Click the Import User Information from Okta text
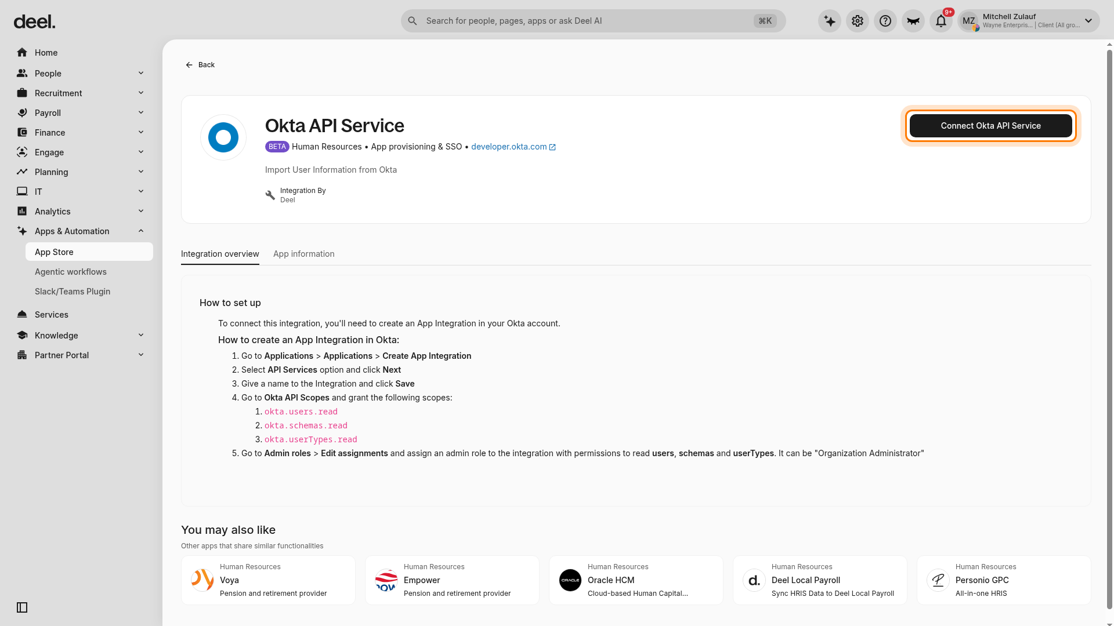1114x626 pixels. 331,170
